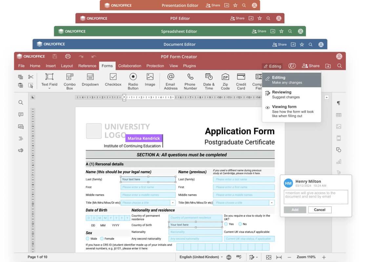
Task: Open the English language selector dropdown
Action: tap(201, 257)
